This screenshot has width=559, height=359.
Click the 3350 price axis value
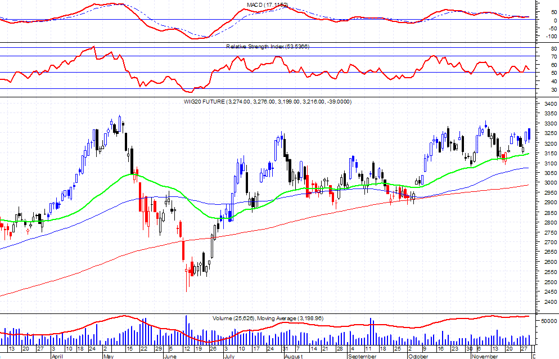point(551,114)
